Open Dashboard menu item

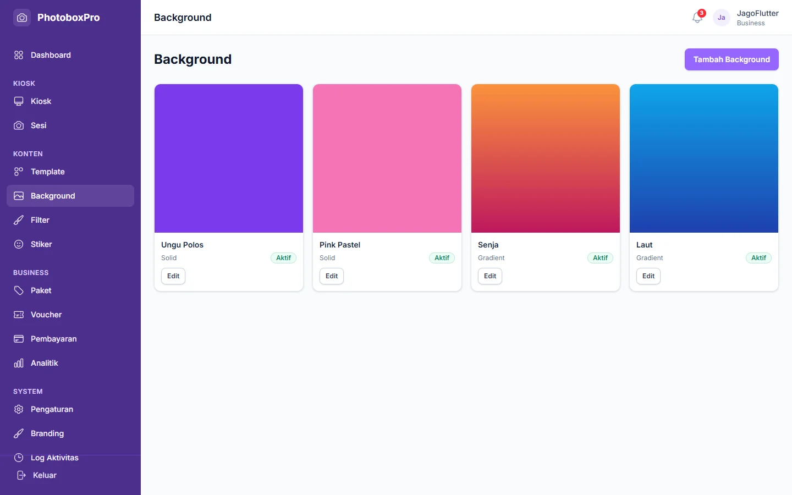click(70, 55)
